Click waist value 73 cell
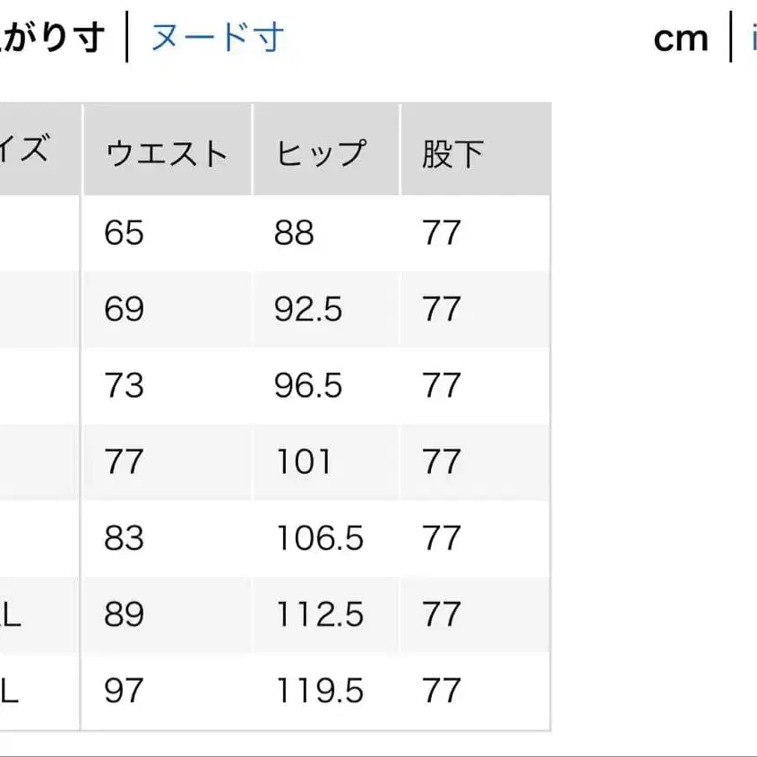Screen dimensions: 757x757 click(123, 385)
